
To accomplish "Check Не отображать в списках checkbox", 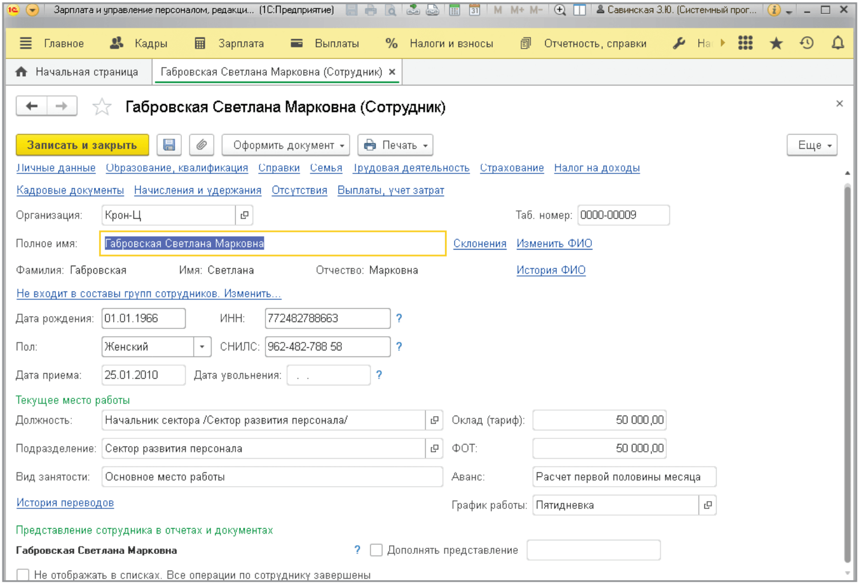I will click(23, 575).
